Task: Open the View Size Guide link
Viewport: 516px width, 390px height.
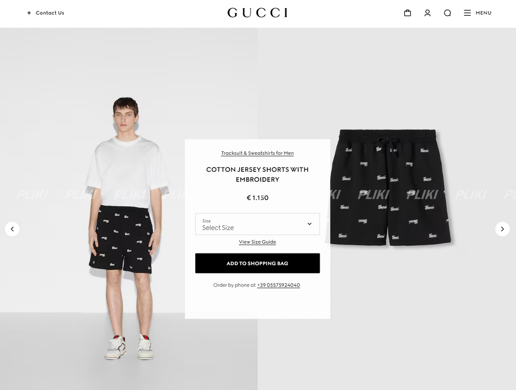Action: coord(258,242)
